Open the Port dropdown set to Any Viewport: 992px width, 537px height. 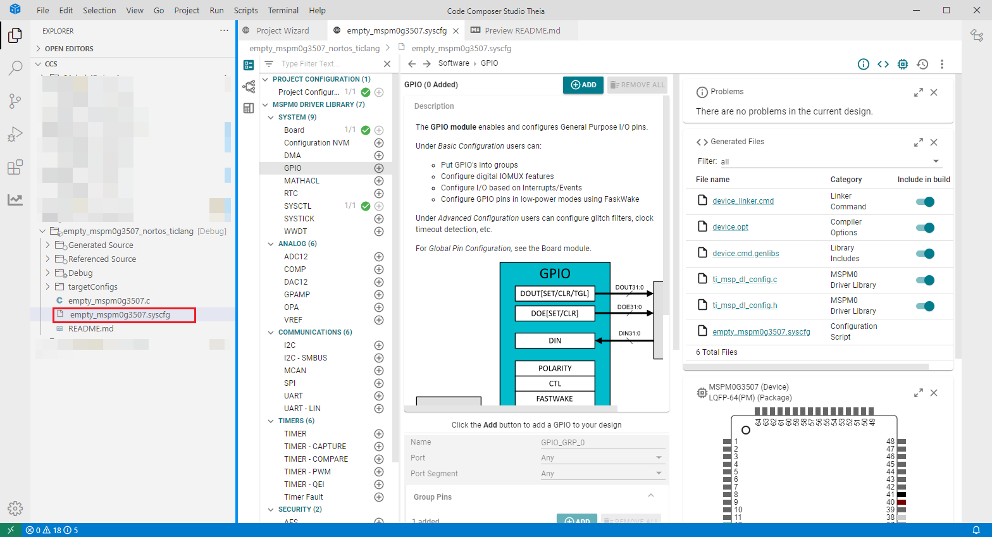602,458
